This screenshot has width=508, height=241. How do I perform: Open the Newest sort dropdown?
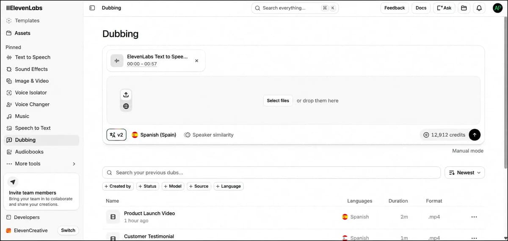[x=465, y=173]
